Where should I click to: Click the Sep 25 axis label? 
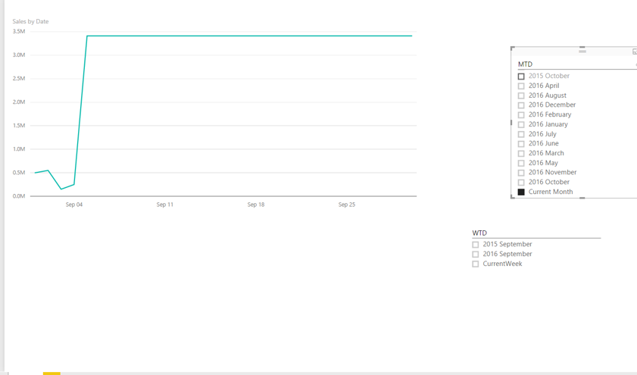click(x=347, y=205)
